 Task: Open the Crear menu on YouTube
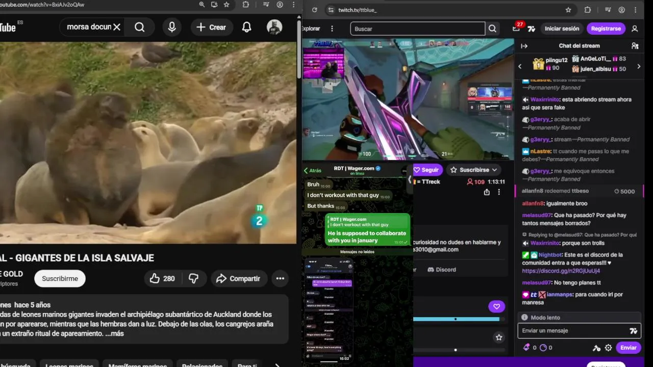pyautogui.click(x=212, y=27)
